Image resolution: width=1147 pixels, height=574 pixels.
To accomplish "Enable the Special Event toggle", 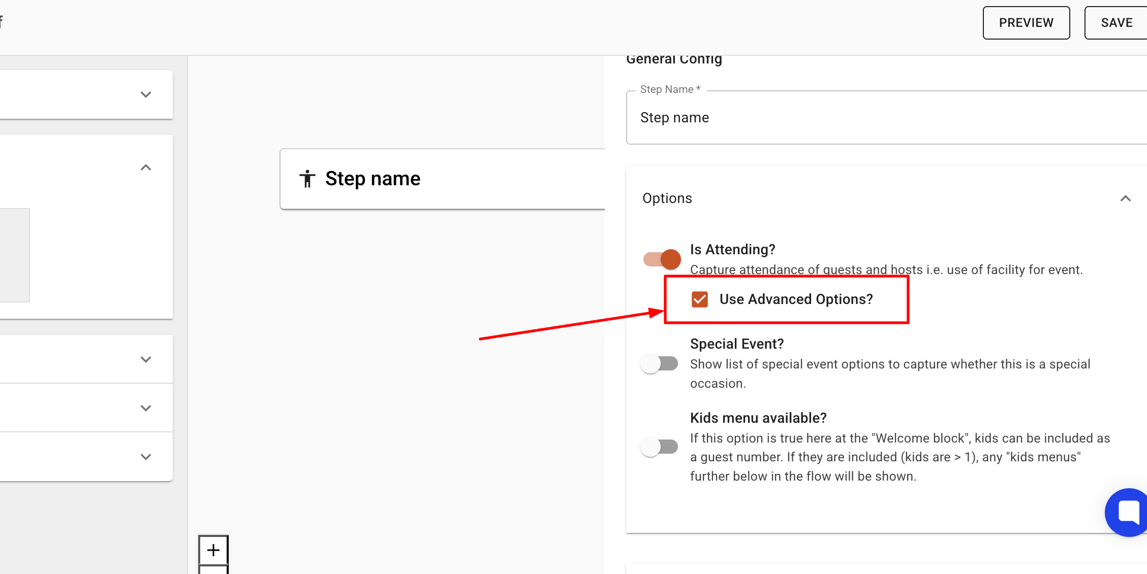I will [x=659, y=364].
